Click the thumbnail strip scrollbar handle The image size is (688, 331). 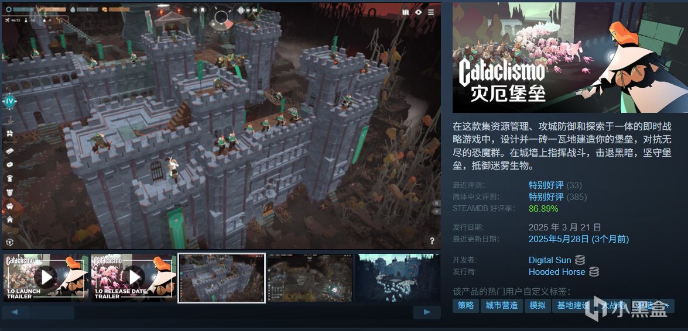[52, 313]
